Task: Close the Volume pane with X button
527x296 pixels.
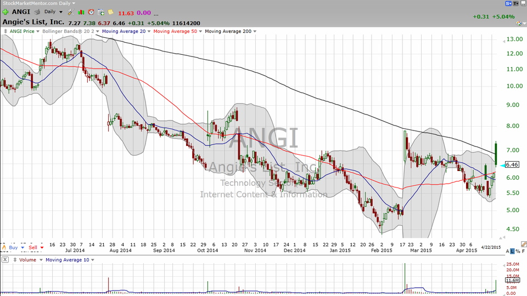Action: [5, 260]
